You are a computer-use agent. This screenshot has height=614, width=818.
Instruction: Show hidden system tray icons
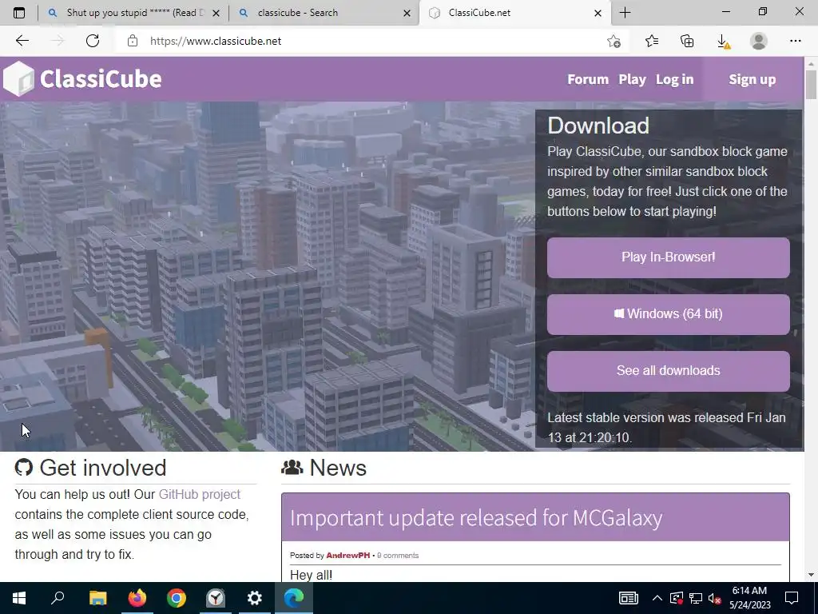pyautogui.click(x=657, y=598)
